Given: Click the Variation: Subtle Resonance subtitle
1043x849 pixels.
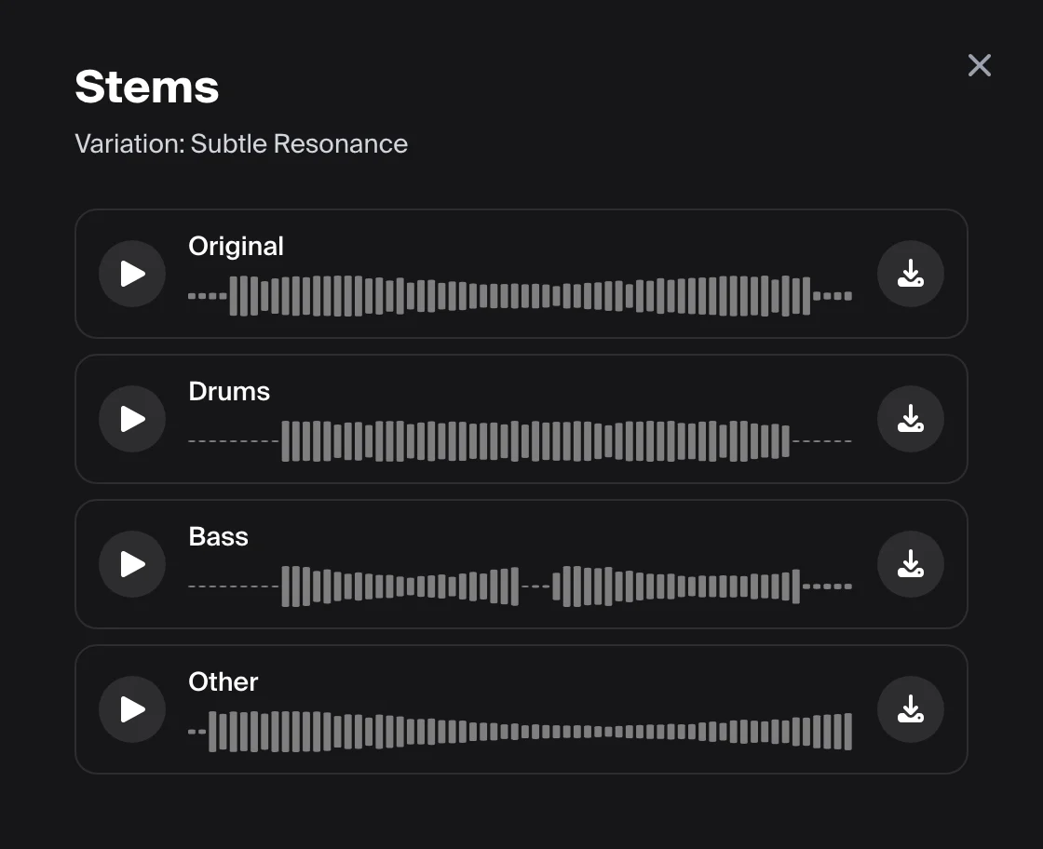Looking at the screenshot, I should click(x=241, y=143).
